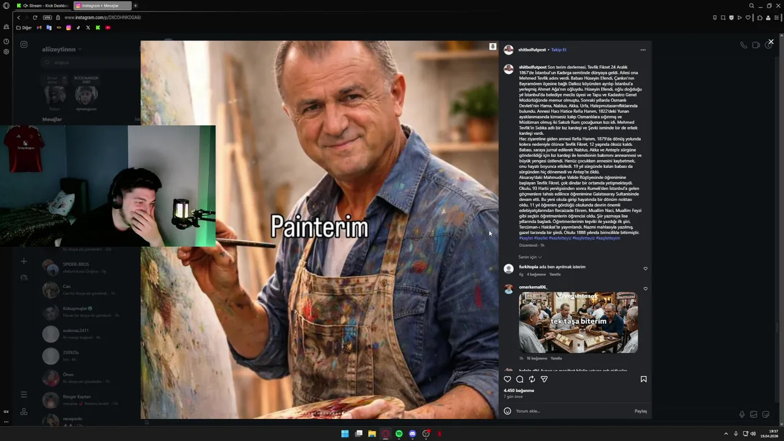Open furkitopia profile from comment
The width and height of the screenshot is (784, 441).
pyautogui.click(x=529, y=267)
